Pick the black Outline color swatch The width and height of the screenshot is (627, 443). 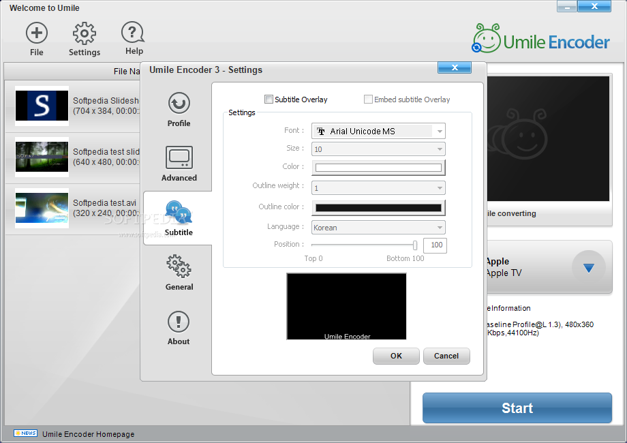[378, 207]
